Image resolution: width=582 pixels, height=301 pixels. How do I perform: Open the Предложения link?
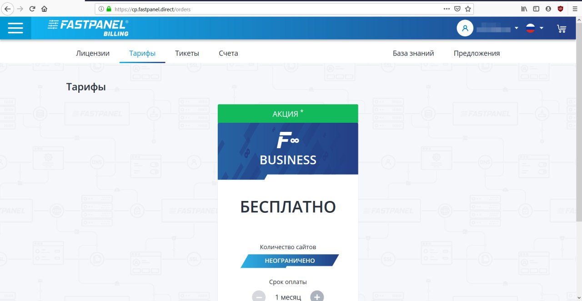(x=477, y=53)
